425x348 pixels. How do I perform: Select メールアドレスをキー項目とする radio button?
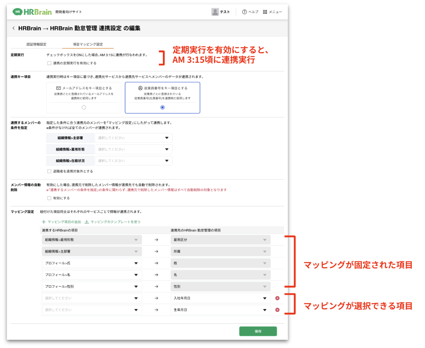pyautogui.click(x=84, y=108)
